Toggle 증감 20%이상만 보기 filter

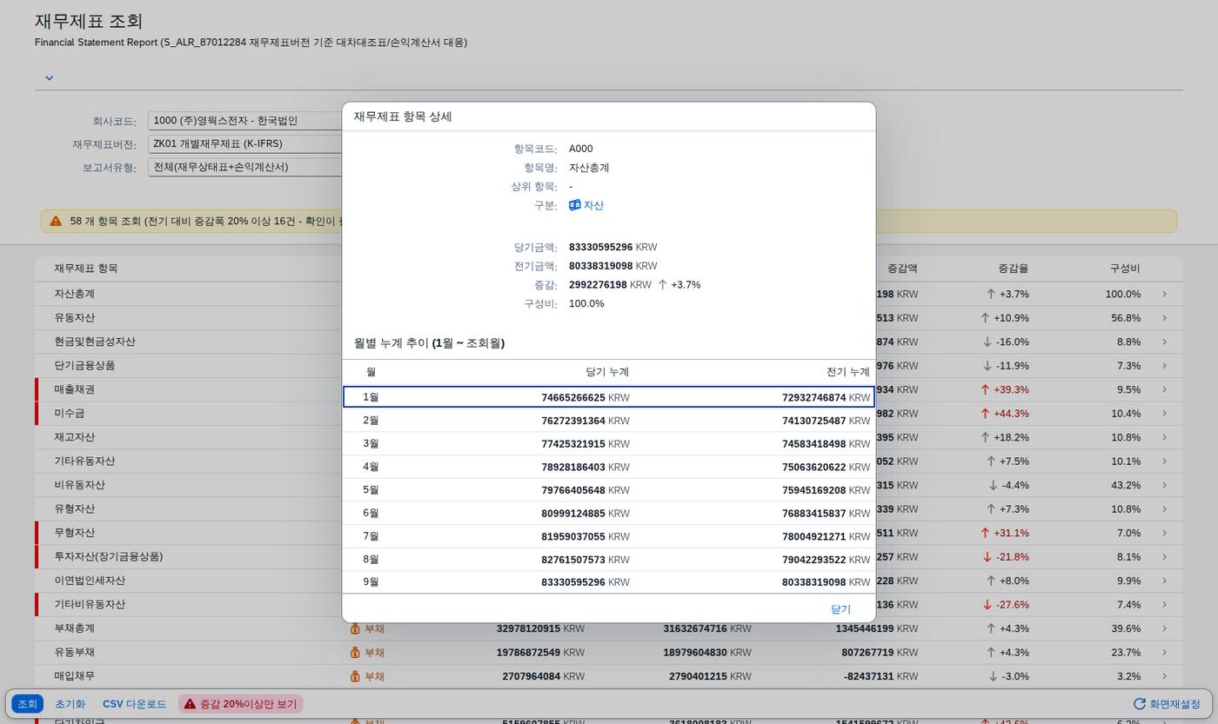coord(240,704)
